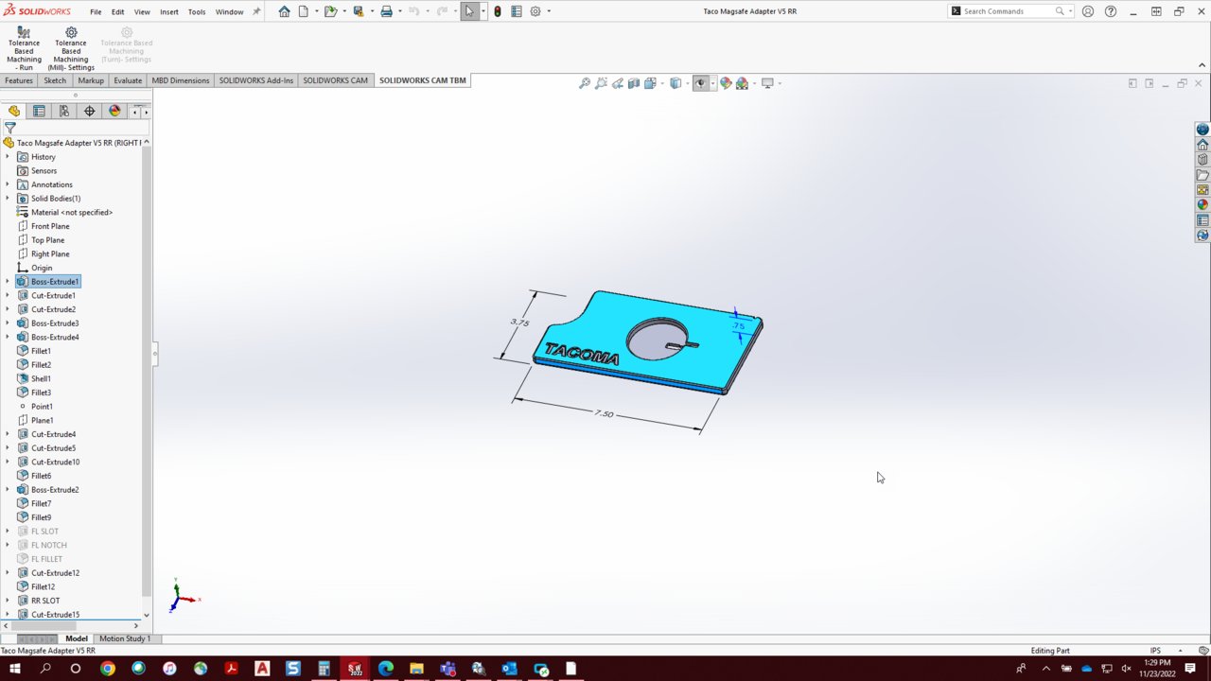Print the document
Viewport: 1211px width, 681px height.
click(x=386, y=11)
